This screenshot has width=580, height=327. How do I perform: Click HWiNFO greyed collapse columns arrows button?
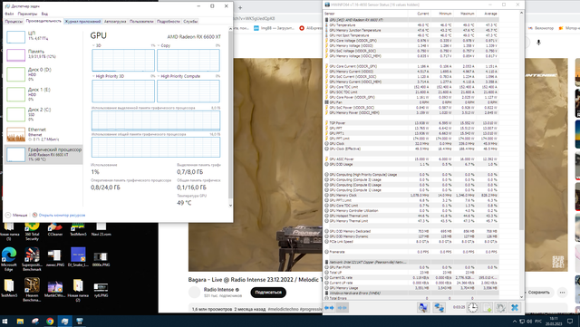tap(343, 308)
